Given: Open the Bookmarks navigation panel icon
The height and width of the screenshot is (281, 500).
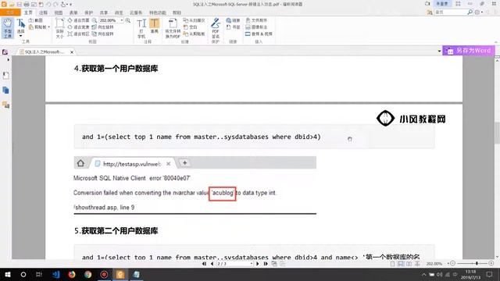Looking at the screenshot, I should click(5, 76).
